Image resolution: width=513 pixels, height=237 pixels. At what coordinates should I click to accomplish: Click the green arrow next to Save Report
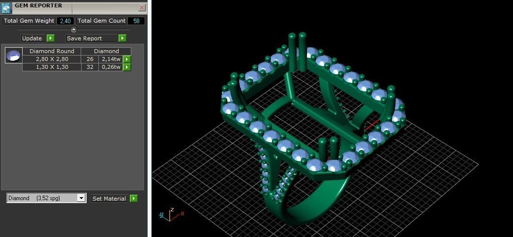pyautogui.click(x=122, y=38)
